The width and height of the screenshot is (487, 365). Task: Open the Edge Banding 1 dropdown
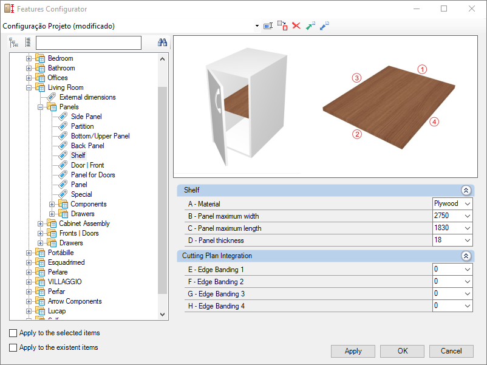pos(467,269)
